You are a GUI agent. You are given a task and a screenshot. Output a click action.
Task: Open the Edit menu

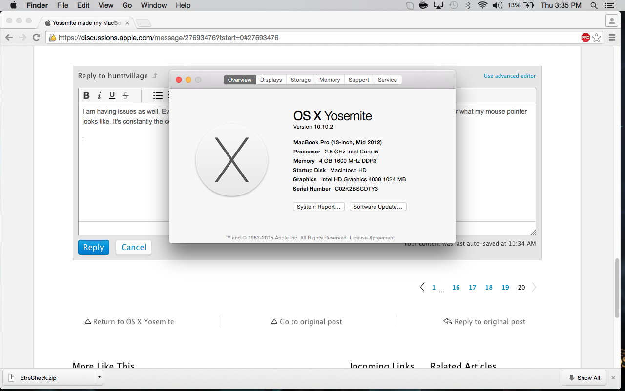tap(83, 5)
